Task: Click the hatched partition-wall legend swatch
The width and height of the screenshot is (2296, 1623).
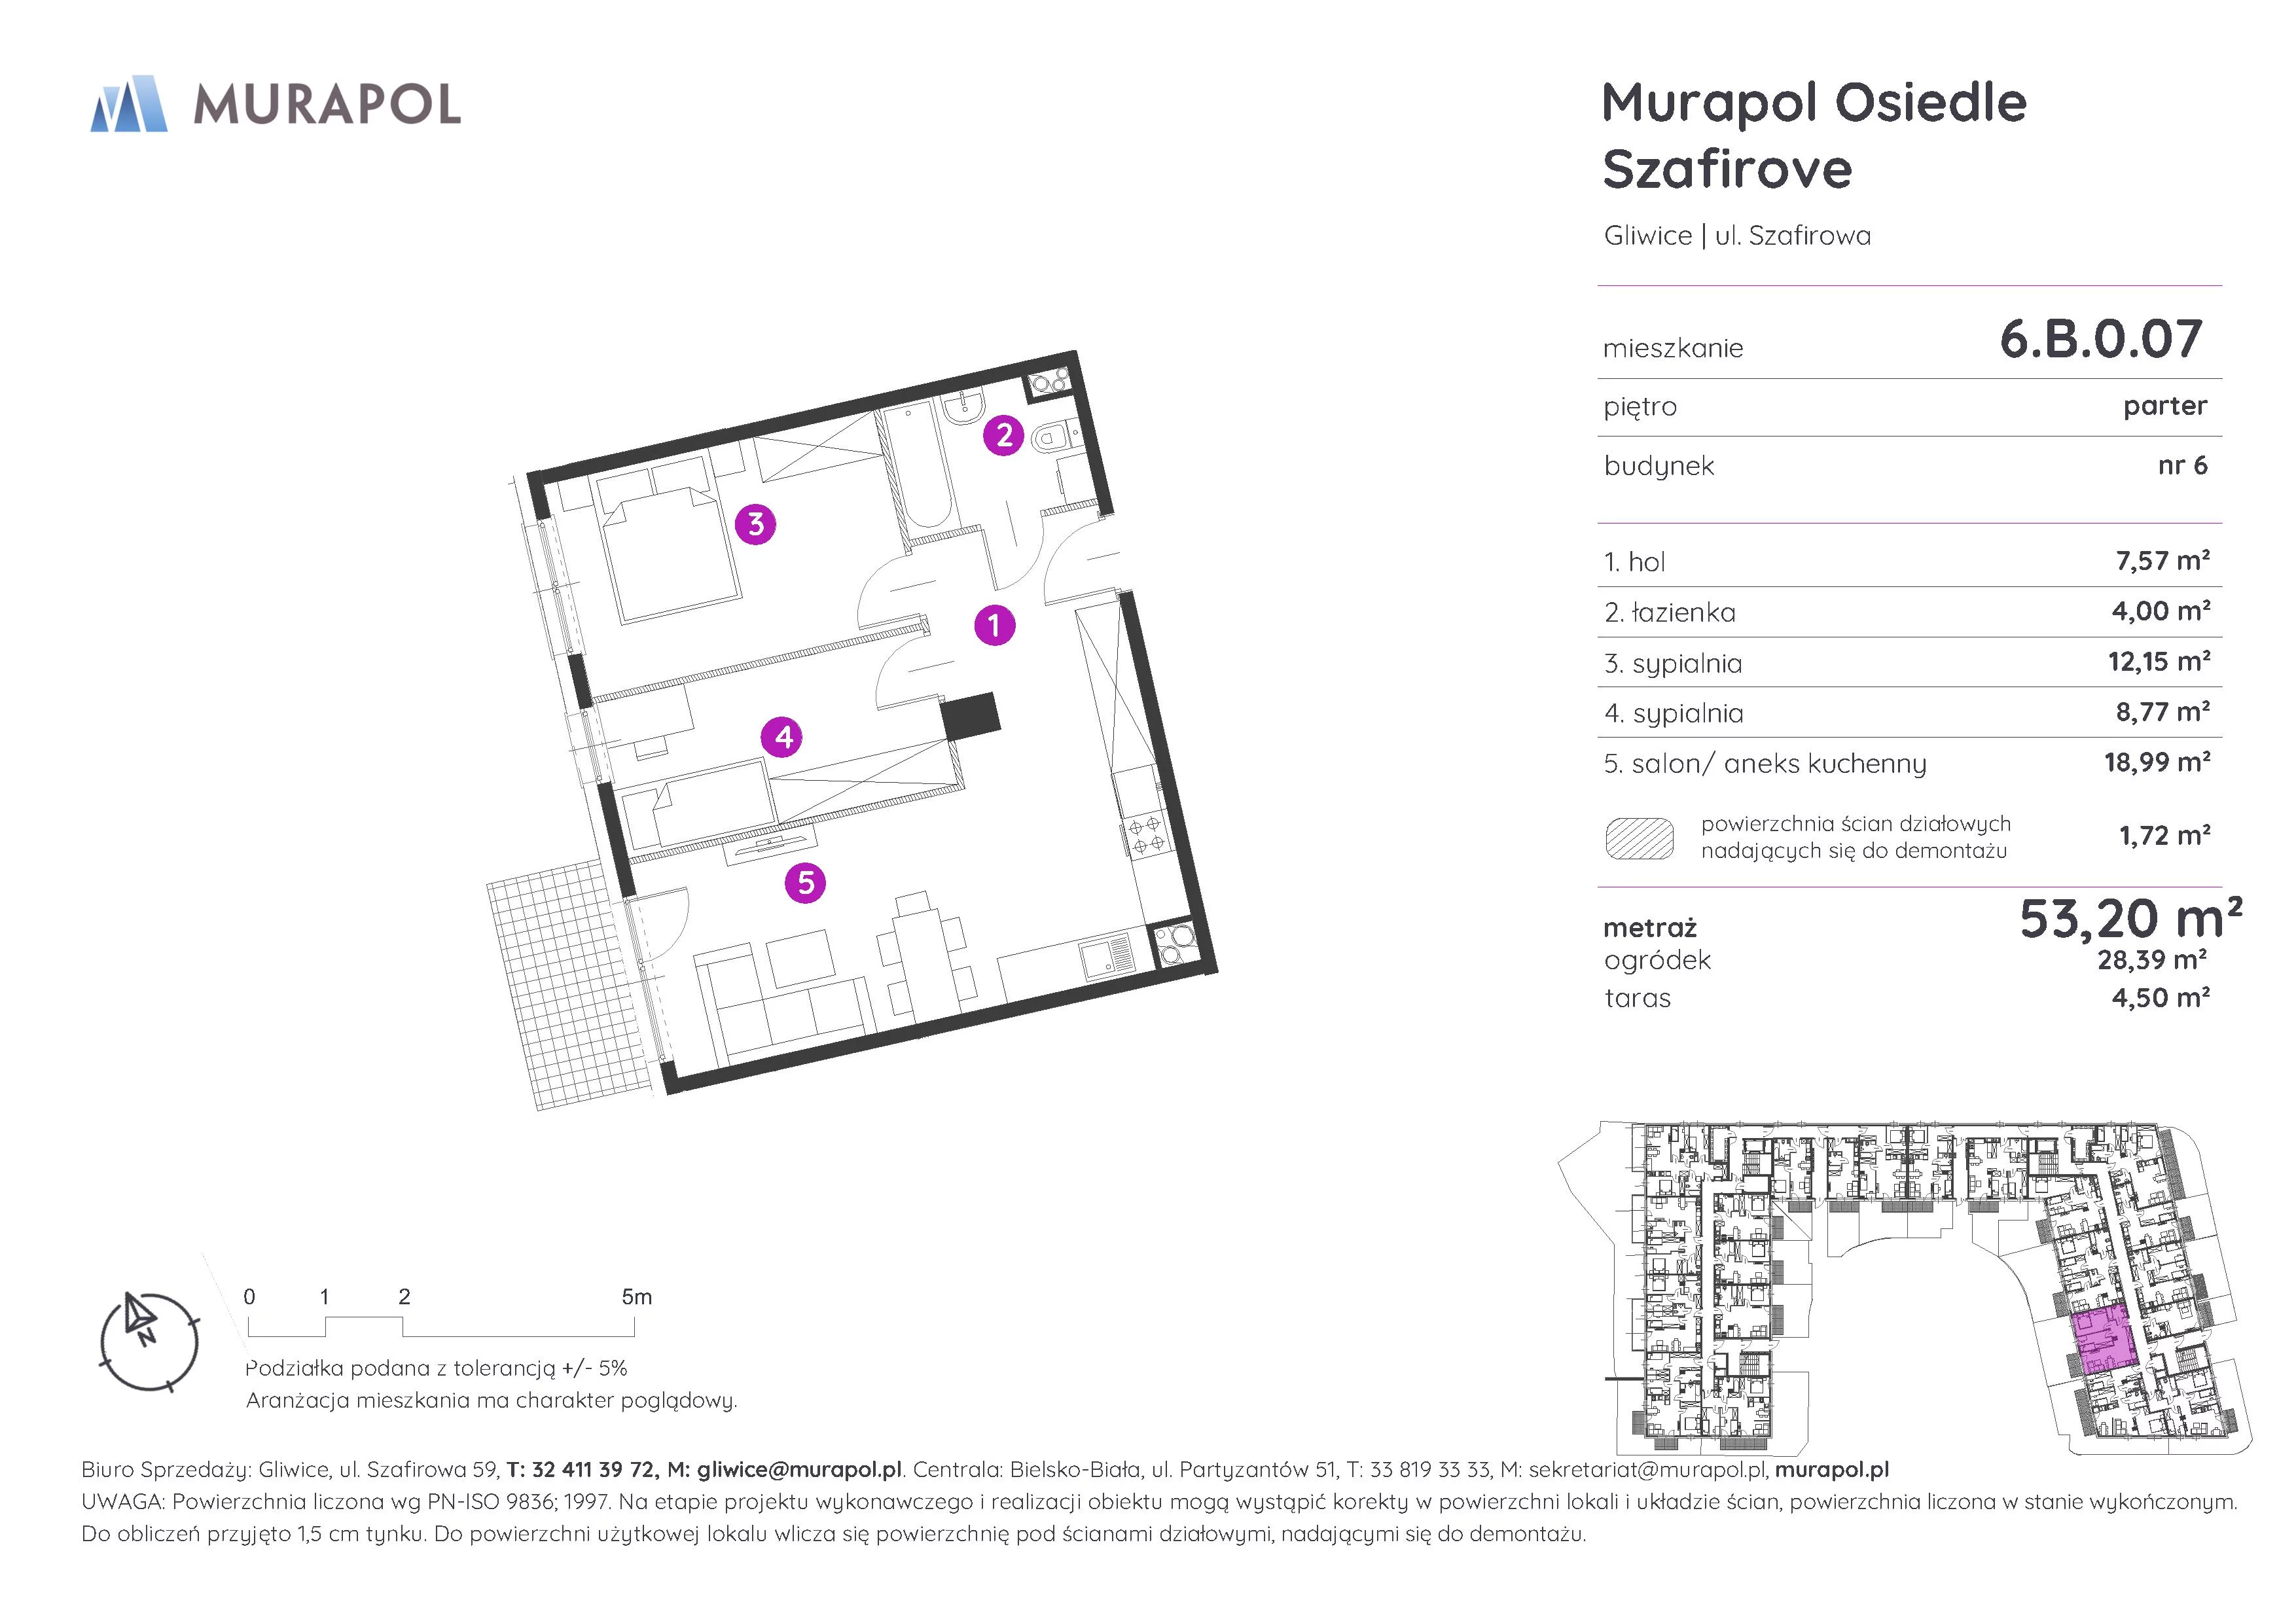Action: (1639, 838)
